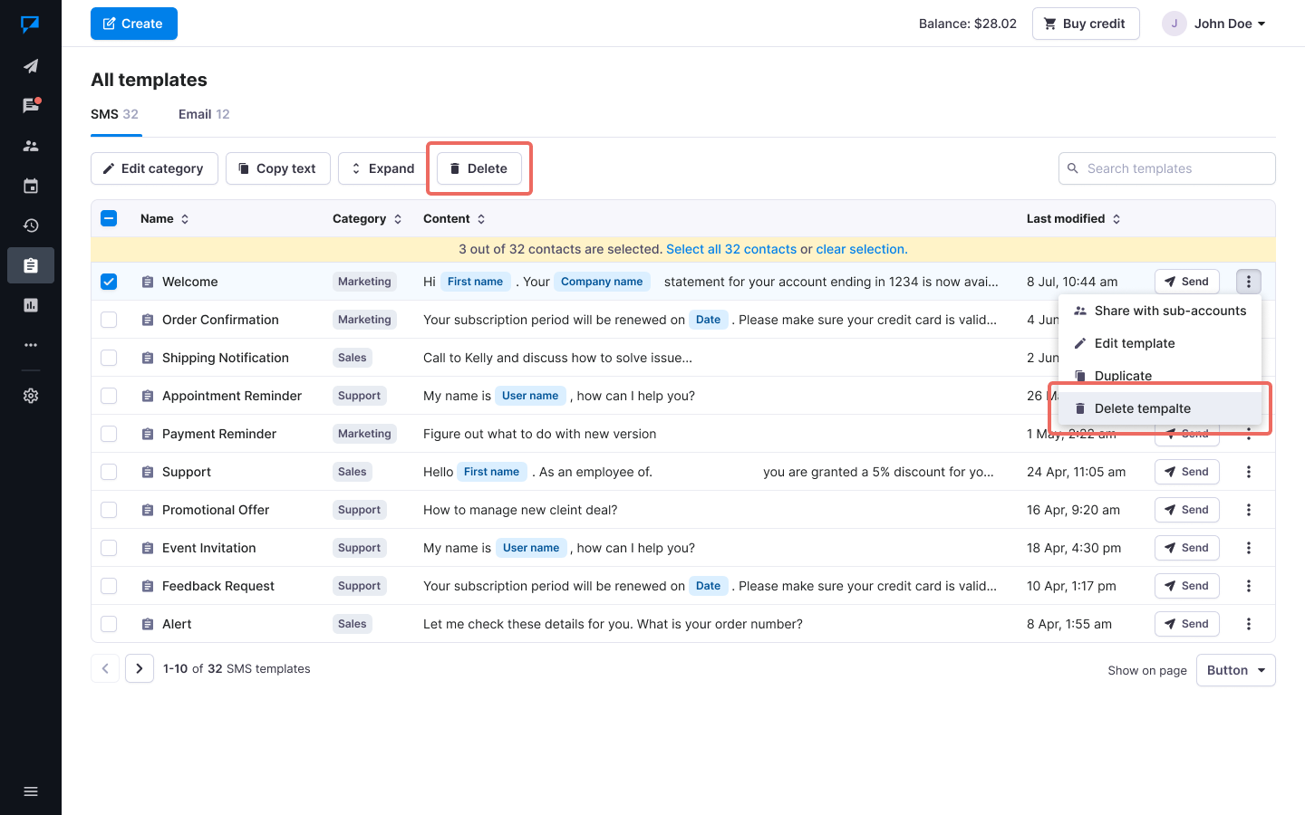This screenshot has width=1305, height=815.
Task: Select the Order Confirmation row checkbox
Action: click(109, 320)
